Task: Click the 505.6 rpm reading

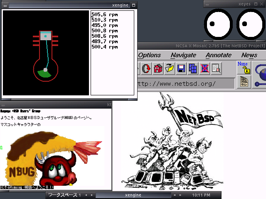Action: [x=105, y=15]
